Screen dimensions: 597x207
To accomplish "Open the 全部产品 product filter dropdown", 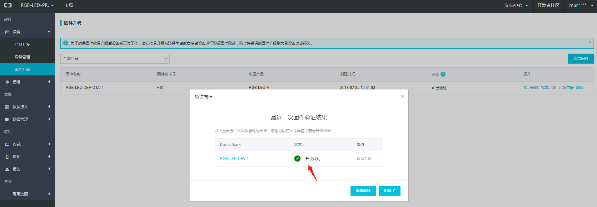I will coord(115,59).
